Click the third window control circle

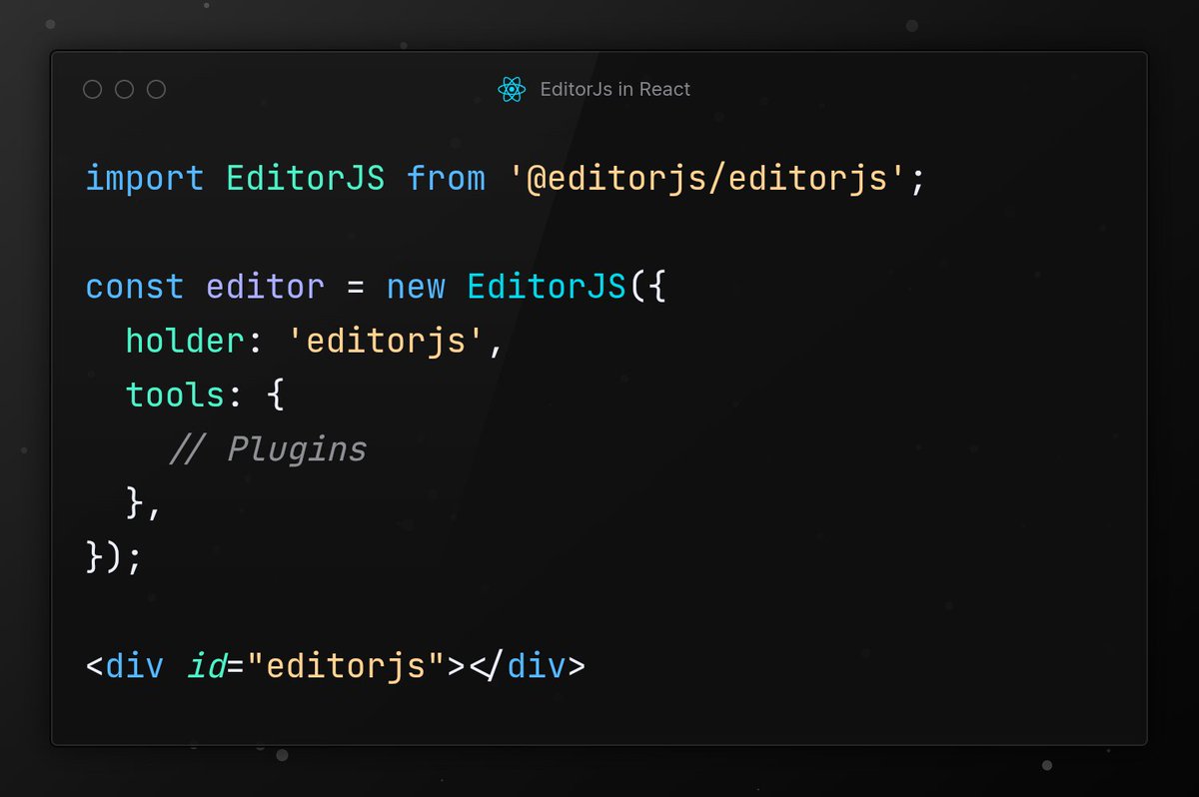click(x=157, y=90)
